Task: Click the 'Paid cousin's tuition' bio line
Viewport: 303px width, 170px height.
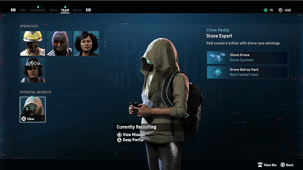Action: (x=243, y=43)
